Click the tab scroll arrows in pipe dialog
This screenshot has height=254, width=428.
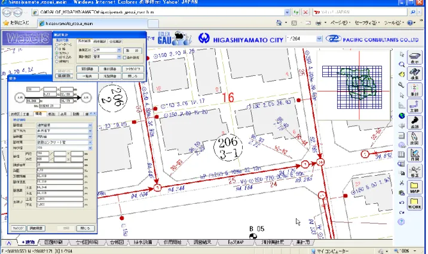pyautogui.click(x=93, y=114)
